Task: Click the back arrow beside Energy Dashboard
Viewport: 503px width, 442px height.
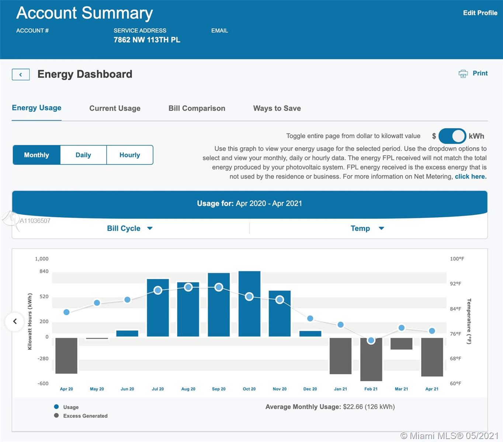Action: point(21,74)
